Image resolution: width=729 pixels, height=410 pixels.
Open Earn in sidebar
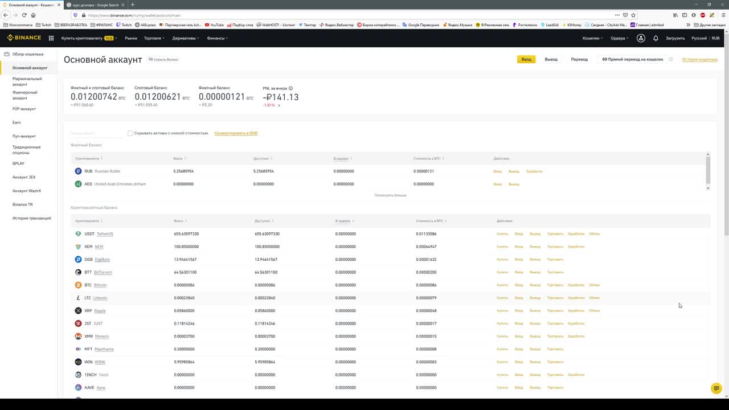pyautogui.click(x=17, y=122)
